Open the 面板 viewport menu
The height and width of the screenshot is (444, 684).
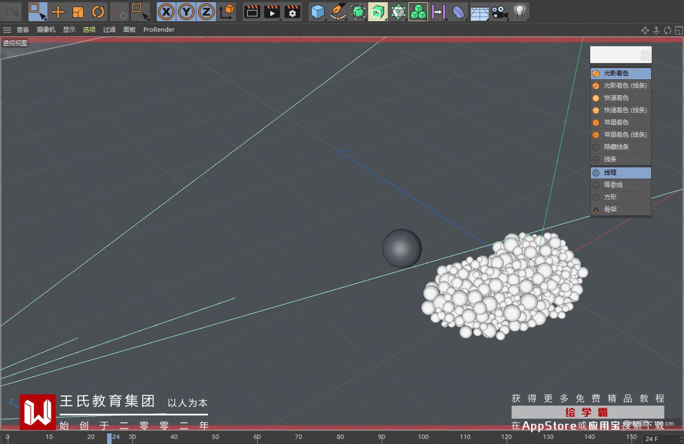[x=129, y=30]
